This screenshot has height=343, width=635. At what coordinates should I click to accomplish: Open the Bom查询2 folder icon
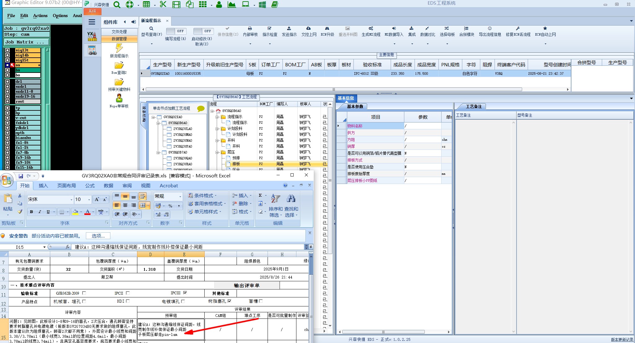tap(119, 65)
